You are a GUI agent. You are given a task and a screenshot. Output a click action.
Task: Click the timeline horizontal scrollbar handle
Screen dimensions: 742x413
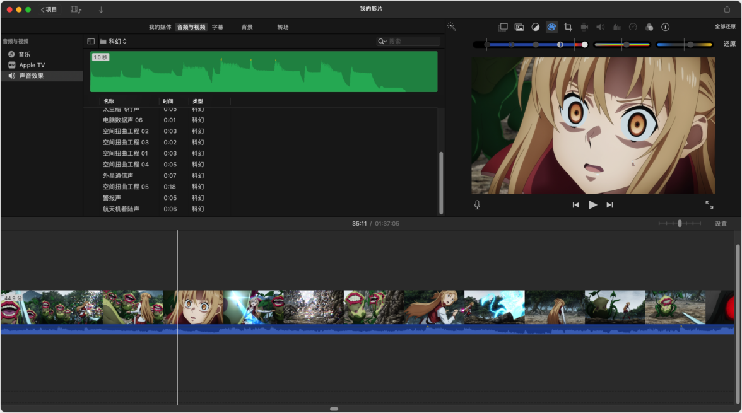coord(334,409)
